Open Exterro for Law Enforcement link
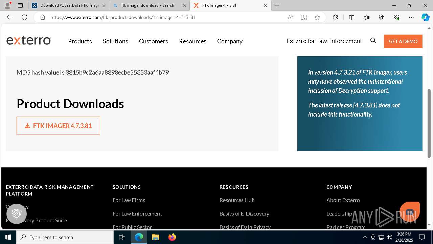This screenshot has height=244, width=433. [324, 41]
